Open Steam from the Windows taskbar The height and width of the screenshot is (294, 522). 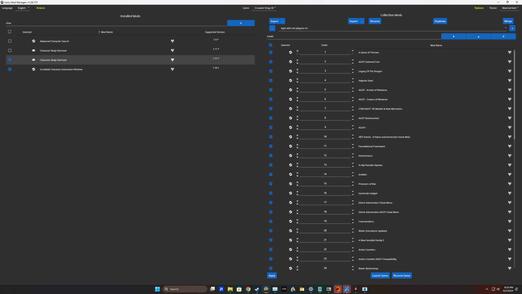click(x=257, y=289)
